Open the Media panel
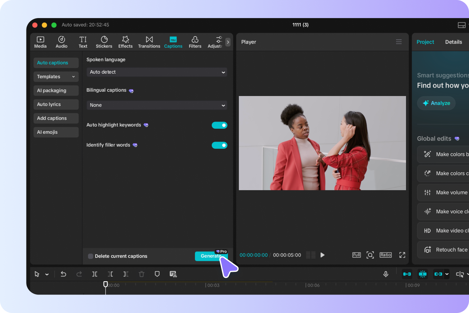Viewport: 469px width, 313px height. click(x=40, y=42)
